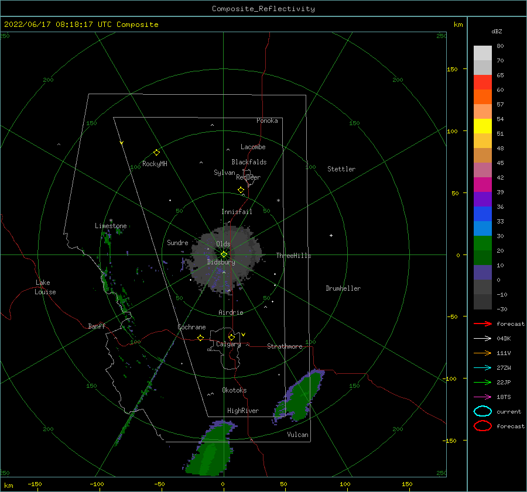Click the Lake Louise label
This screenshot has width=527, height=492.
coord(45,287)
